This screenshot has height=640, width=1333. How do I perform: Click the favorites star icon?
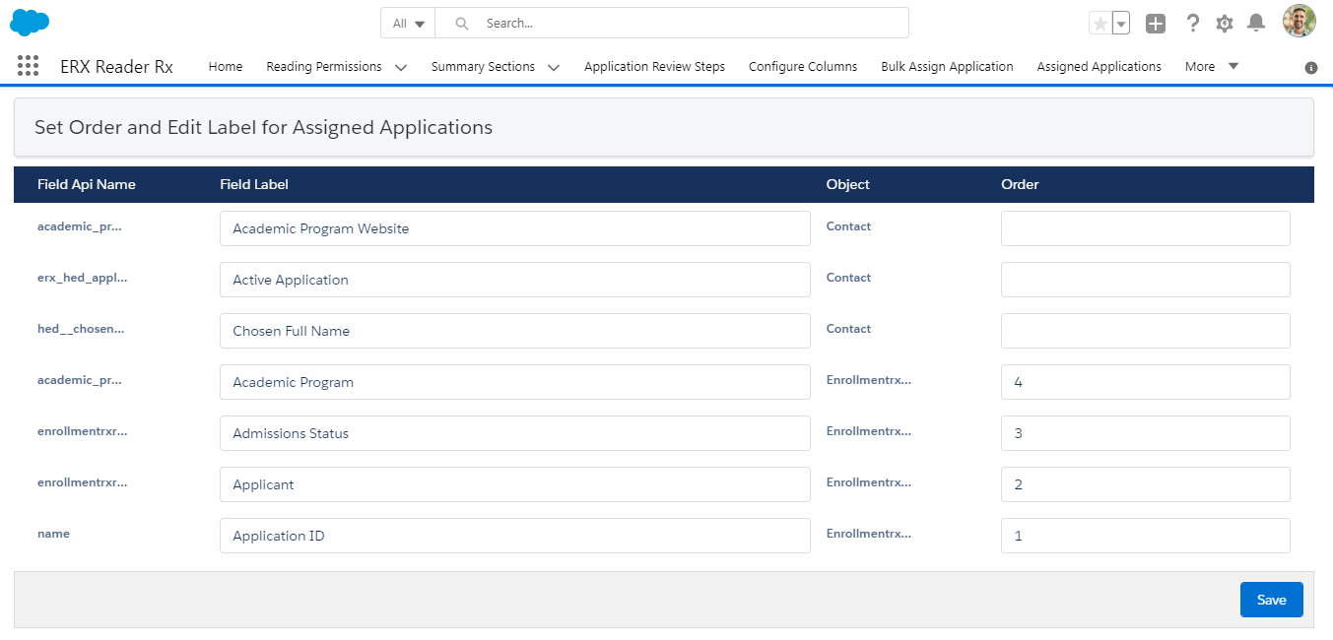pyautogui.click(x=1100, y=24)
